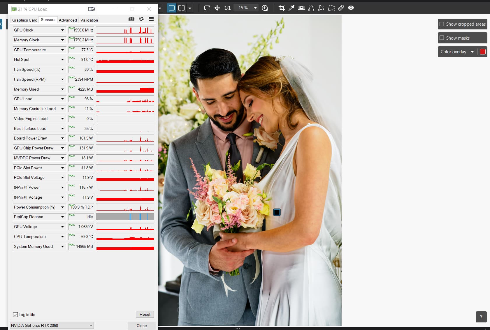
Task: Uncheck the Log to file checkbox
Action: click(16, 315)
